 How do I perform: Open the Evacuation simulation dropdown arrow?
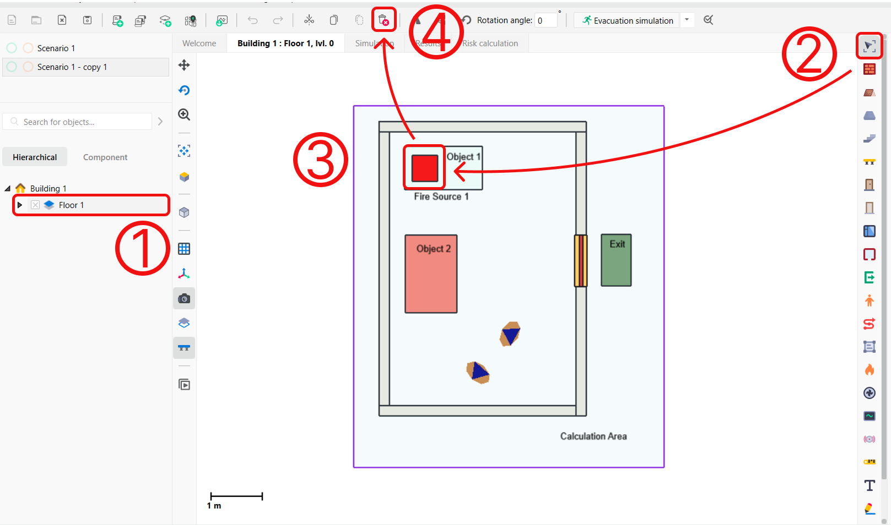(687, 20)
